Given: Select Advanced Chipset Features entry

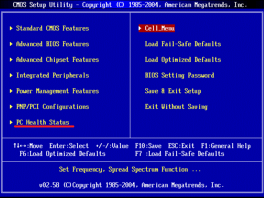Looking at the screenshot, I should [x=57, y=59].
